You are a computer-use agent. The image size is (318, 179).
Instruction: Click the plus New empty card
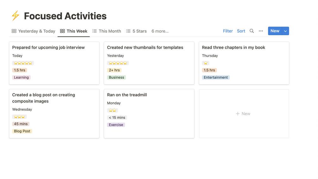point(244,114)
